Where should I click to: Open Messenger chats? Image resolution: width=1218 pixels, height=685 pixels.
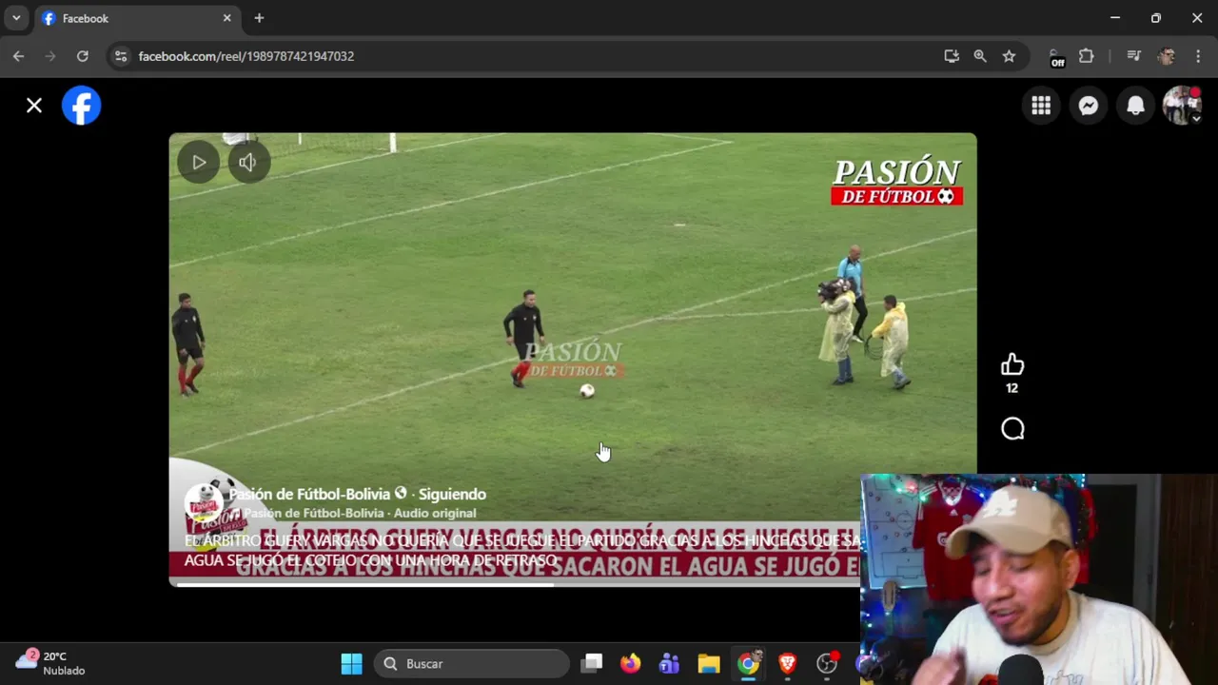point(1089,106)
